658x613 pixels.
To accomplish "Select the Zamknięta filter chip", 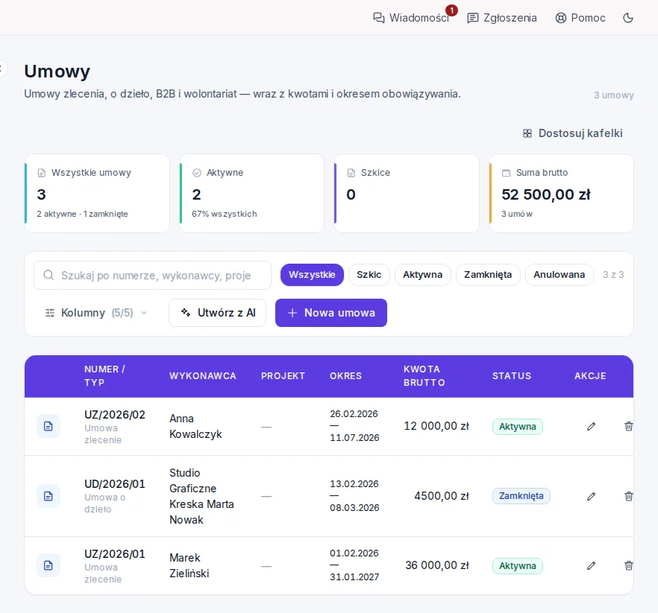I will click(x=488, y=275).
